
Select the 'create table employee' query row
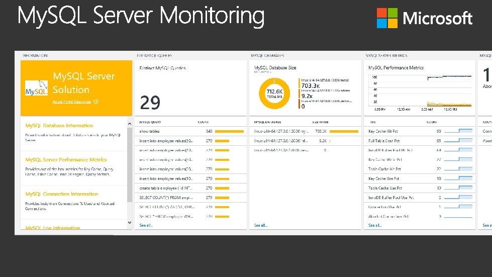[x=191, y=188]
